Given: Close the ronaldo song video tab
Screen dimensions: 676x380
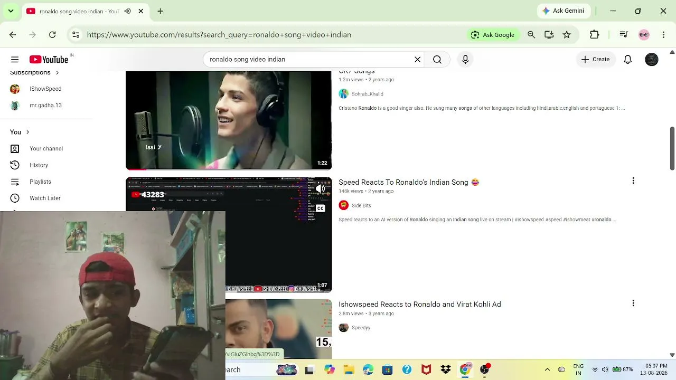Looking at the screenshot, I should (141, 11).
